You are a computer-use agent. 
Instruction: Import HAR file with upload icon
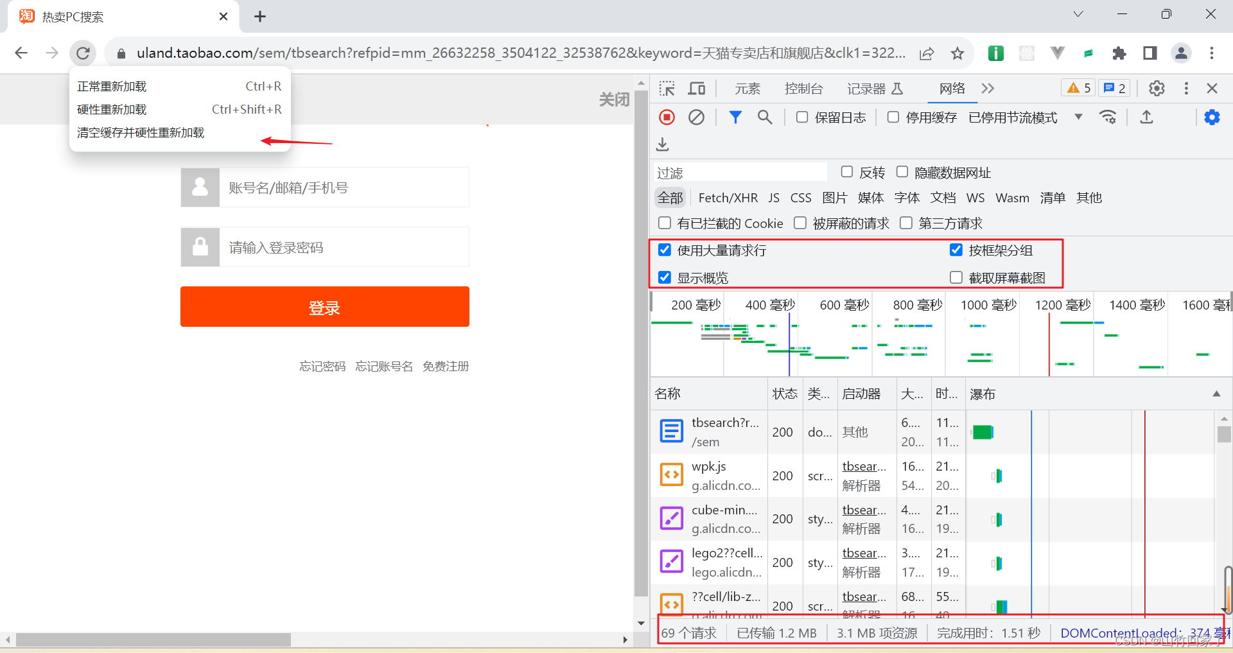click(1146, 118)
